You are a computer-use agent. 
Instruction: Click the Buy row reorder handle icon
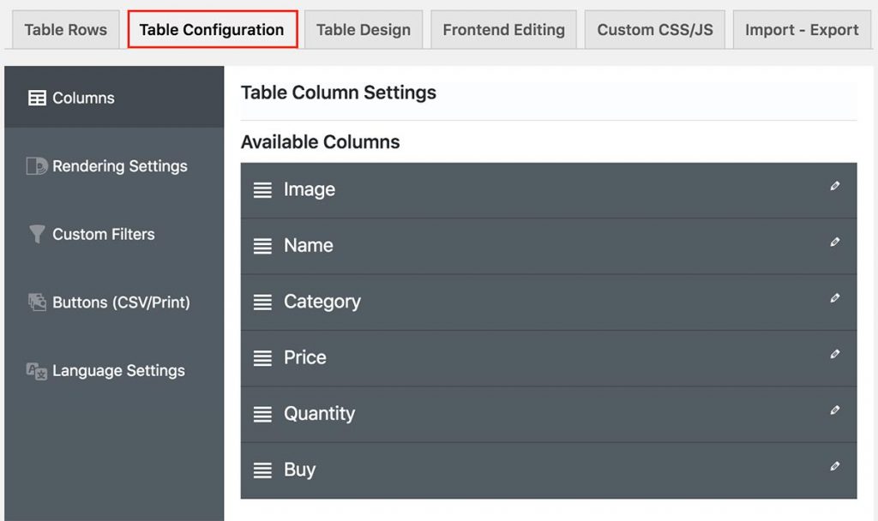(262, 470)
